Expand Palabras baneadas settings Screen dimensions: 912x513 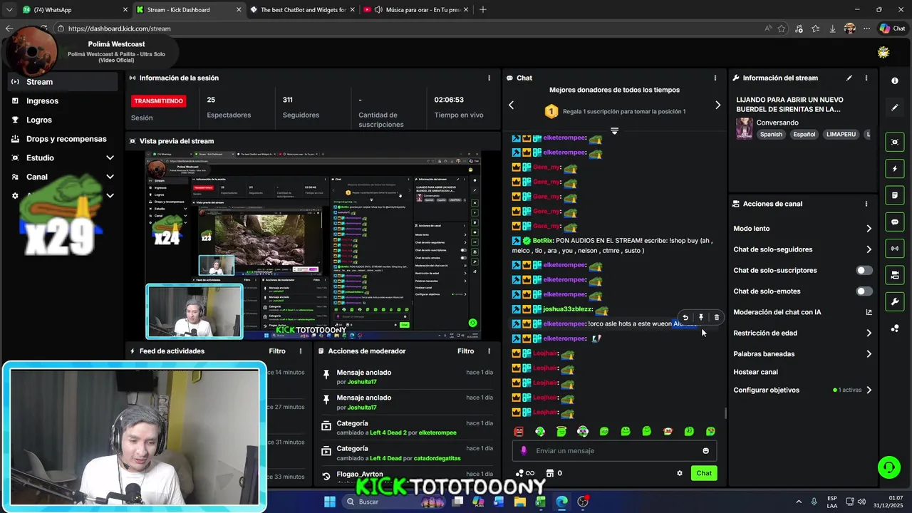(x=869, y=354)
